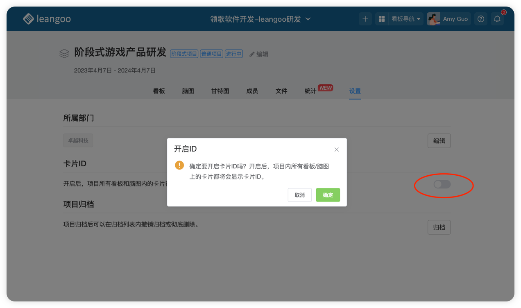The image size is (521, 308).
Task: Confirm with the green 确定 button
Action: click(x=328, y=195)
